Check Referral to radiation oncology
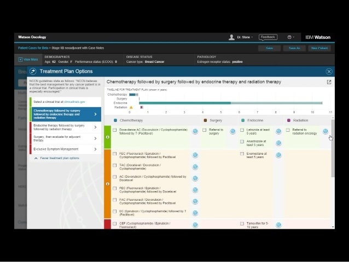349x262 pixels. (x=288, y=130)
